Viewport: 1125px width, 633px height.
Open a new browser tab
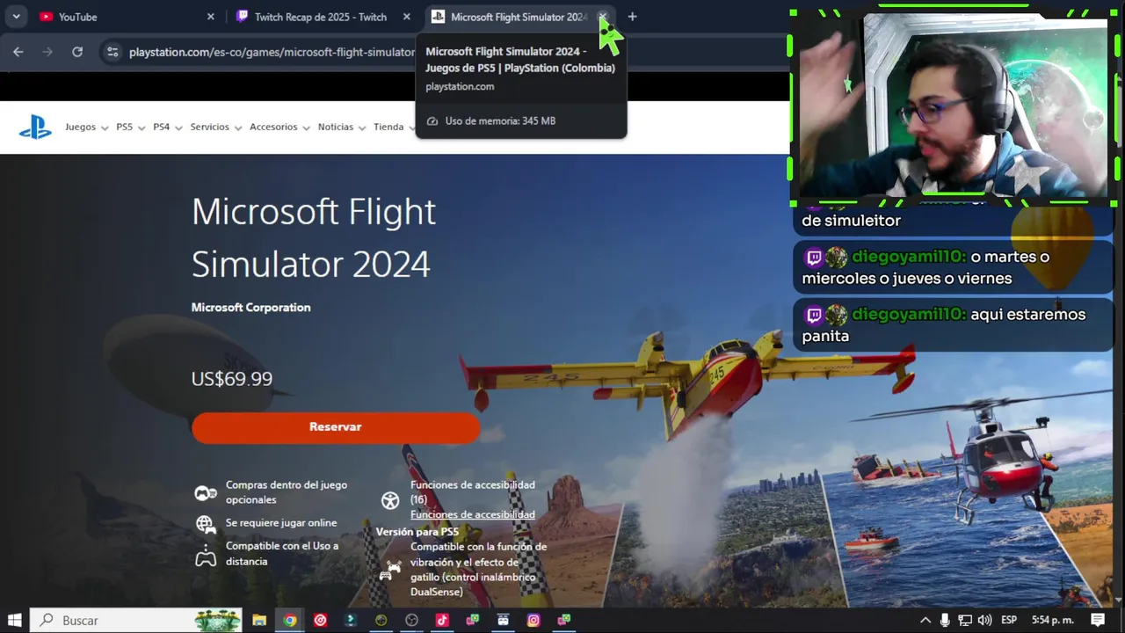tap(632, 17)
